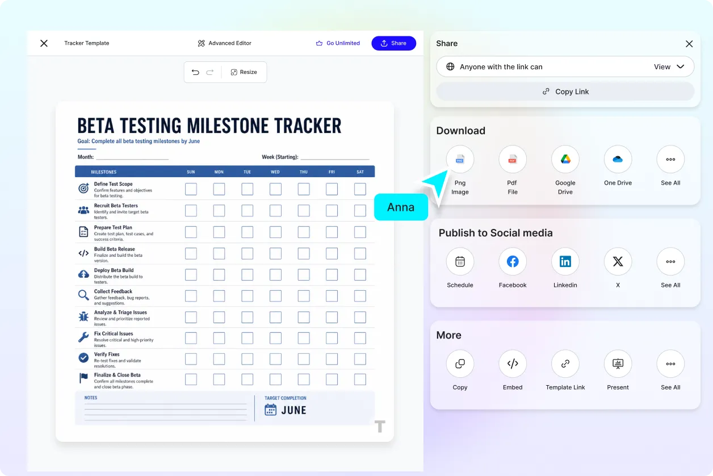The height and width of the screenshot is (476, 713).
Task: Click the Finalize & Close Beta flag icon
Action: 83,378
